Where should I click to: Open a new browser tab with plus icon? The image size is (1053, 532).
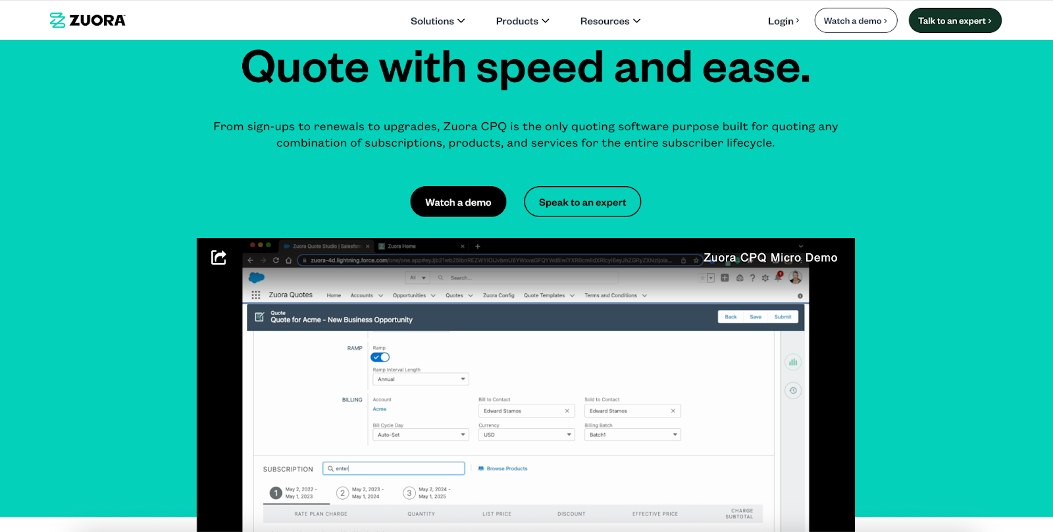pos(478,247)
